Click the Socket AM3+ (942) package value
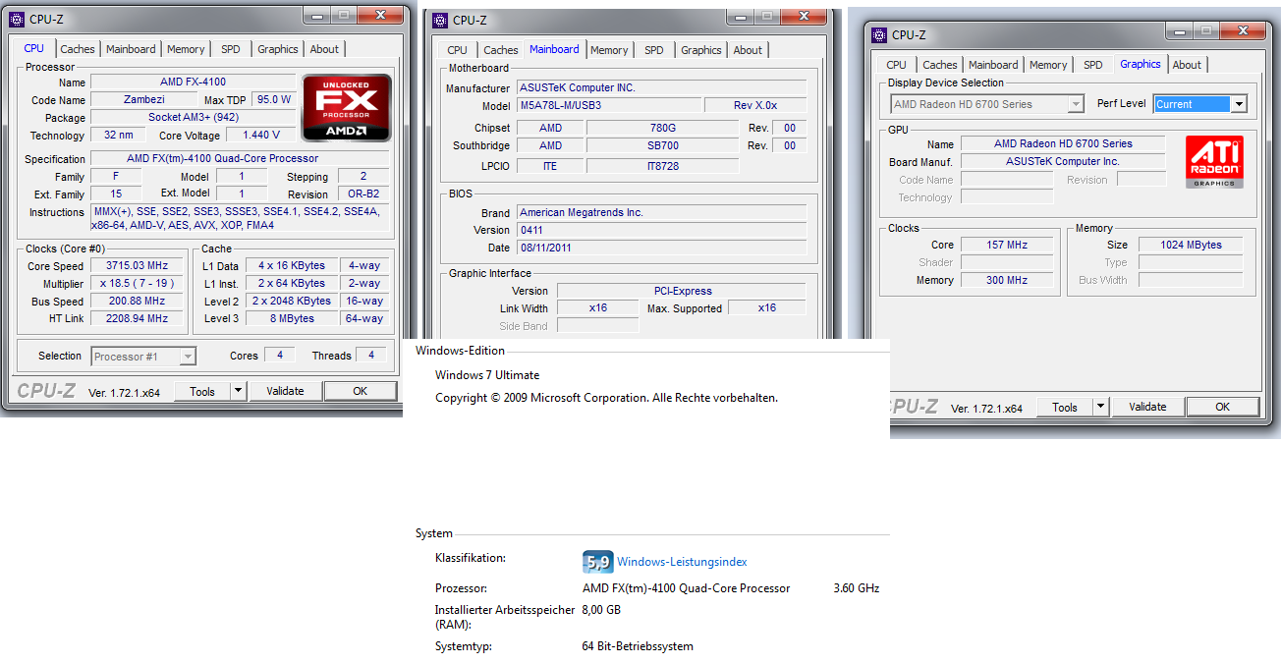Viewport: 1281px width, 664px height. pos(193,117)
